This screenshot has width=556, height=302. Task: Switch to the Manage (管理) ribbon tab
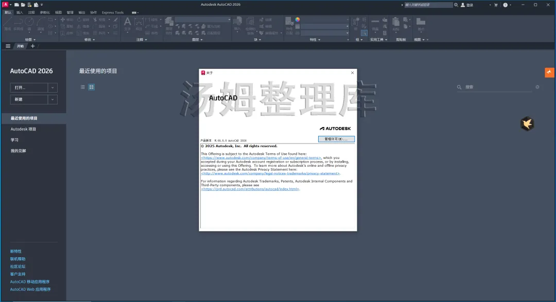[70, 12]
